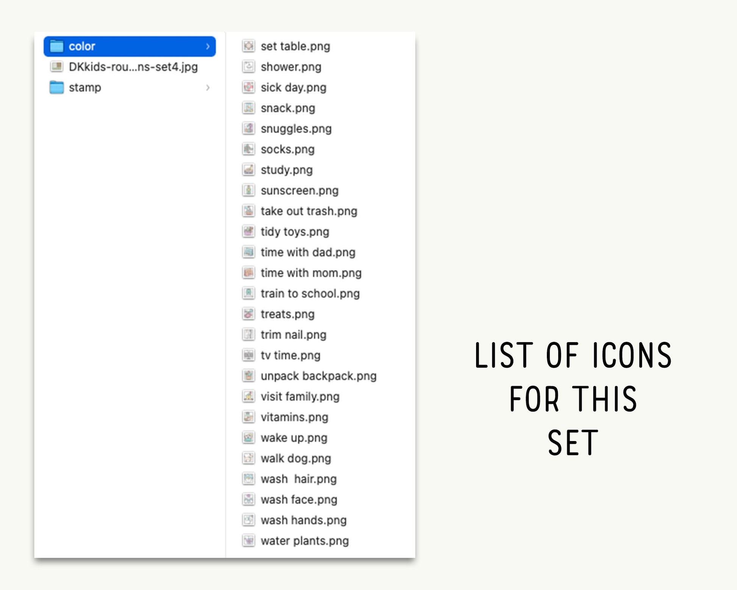Click the walk dog.png file icon
Viewport: 737px width, 590px height.
(248, 458)
